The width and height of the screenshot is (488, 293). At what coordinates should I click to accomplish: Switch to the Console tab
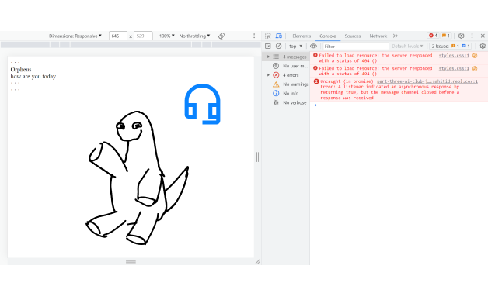328,36
